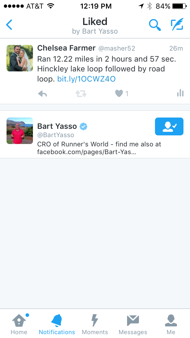
Task: Tap Bart Yasso's avatar picture
Action: click(20, 131)
